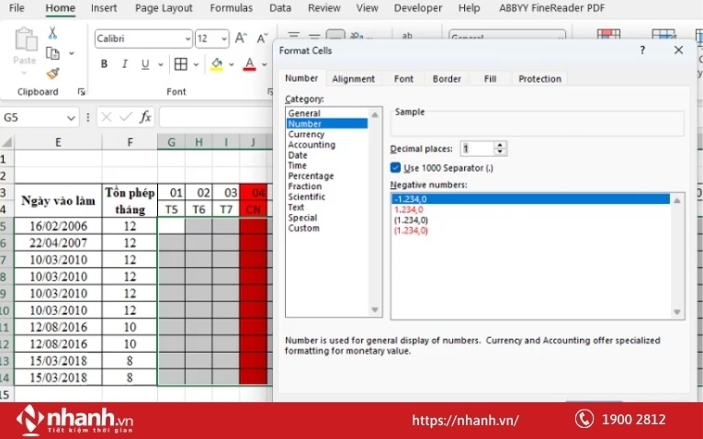Click the Decimal places input field
The height and width of the screenshot is (439, 703).
(477, 148)
